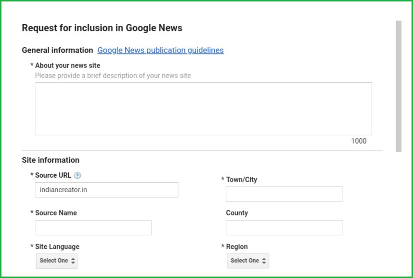This screenshot has height=278, width=413.
Task: Click into the County input box
Action: (x=284, y=227)
